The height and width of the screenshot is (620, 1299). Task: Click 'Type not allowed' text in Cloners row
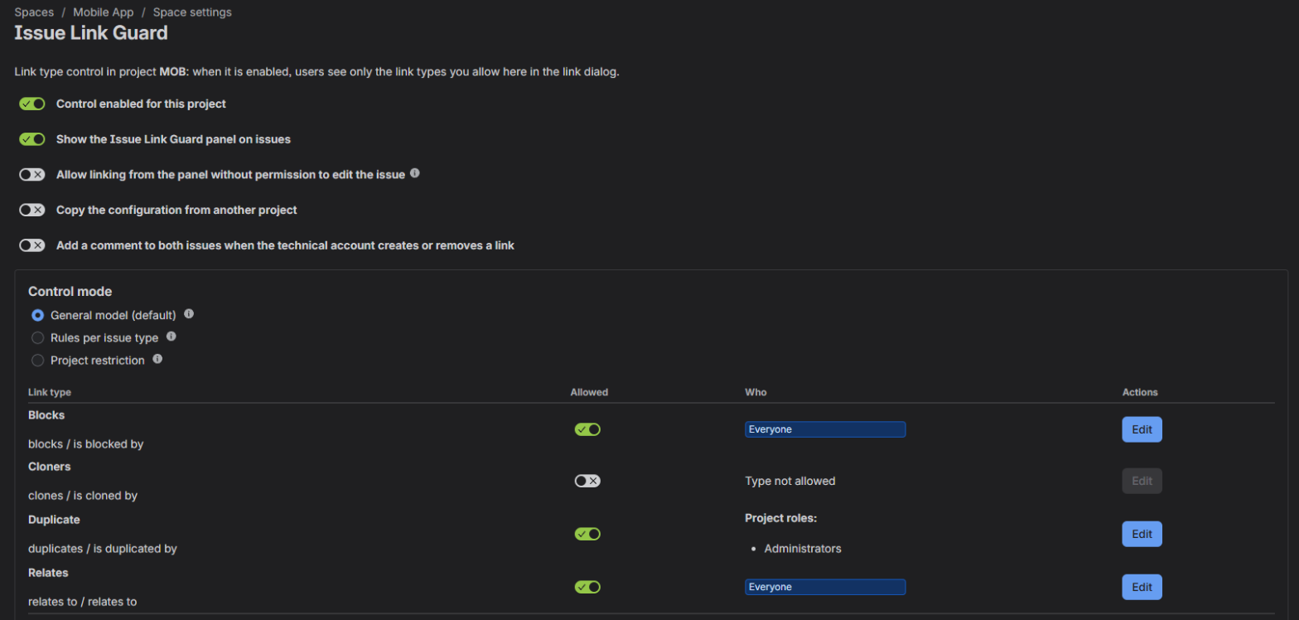[790, 481]
